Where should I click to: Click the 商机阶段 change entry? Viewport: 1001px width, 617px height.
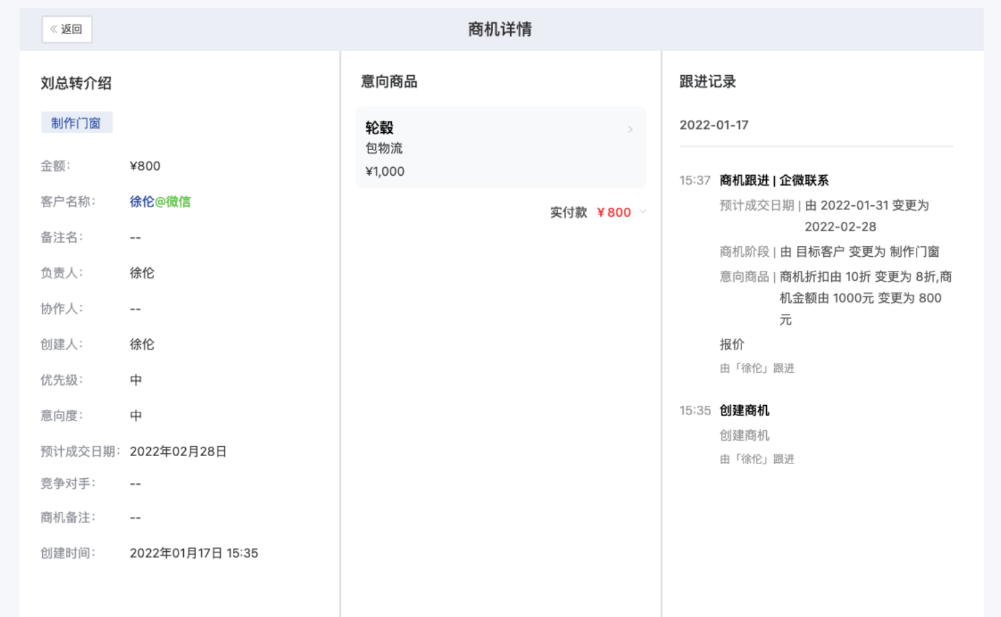[x=829, y=252]
